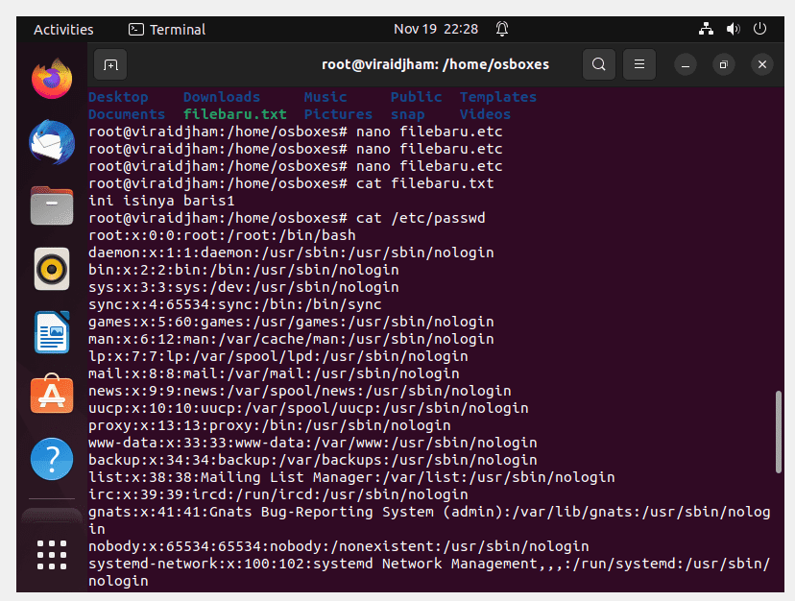Open Rhythmbox music player
The image size is (795, 601).
pyautogui.click(x=52, y=269)
